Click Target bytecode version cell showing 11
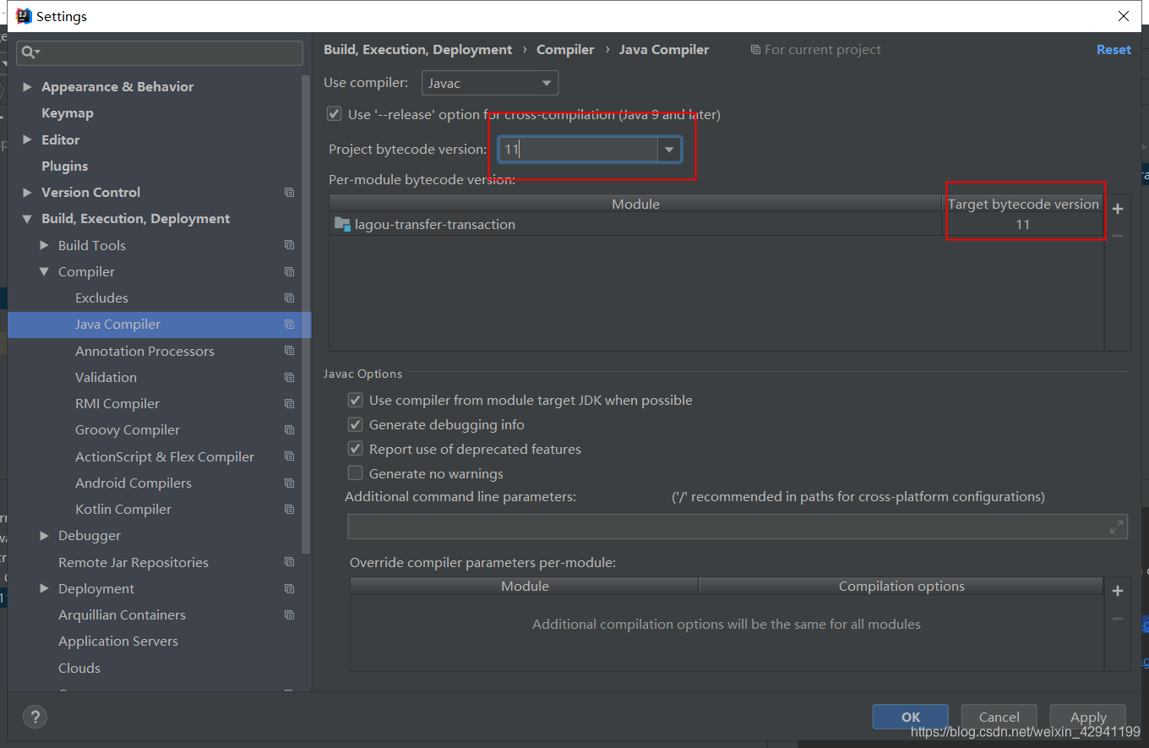The image size is (1149, 748). [x=1023, y=224]
